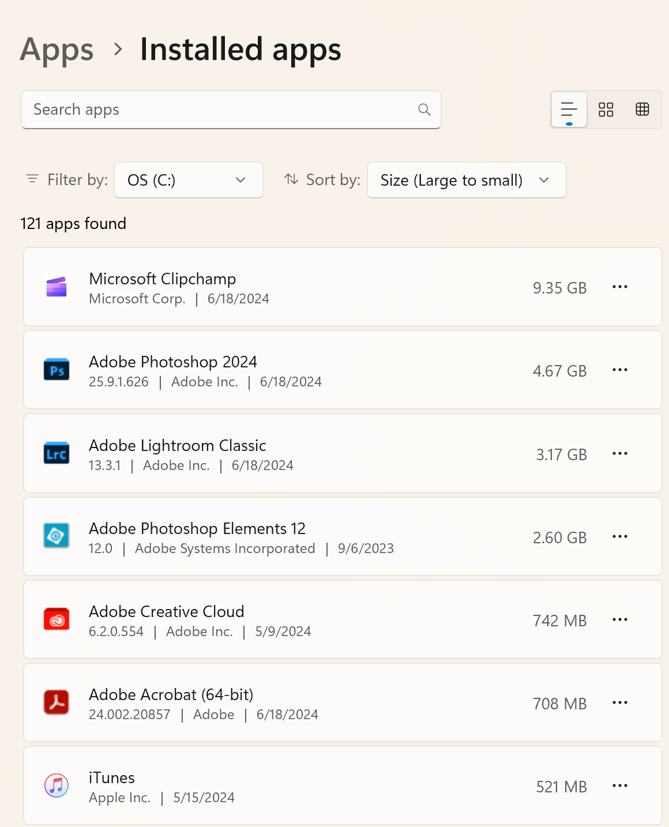Click the Filter by label
Viewport: 669px width, 827px height.
pyautogui.click(x=77, y=180)
